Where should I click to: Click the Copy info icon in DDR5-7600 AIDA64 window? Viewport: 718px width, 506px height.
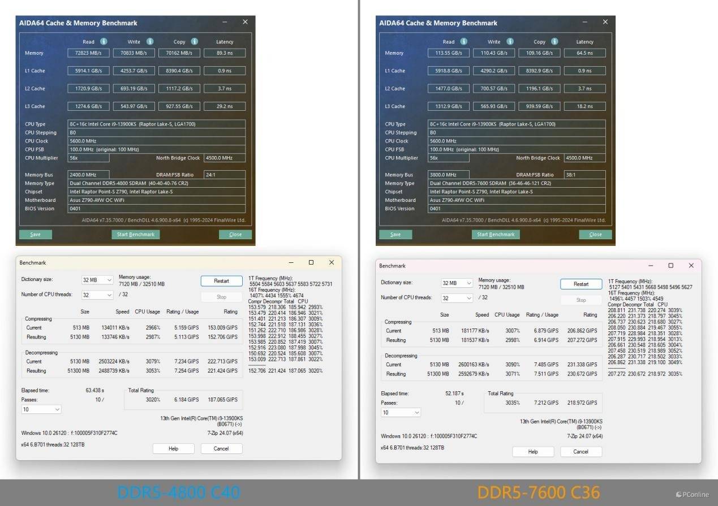point(554,41)
